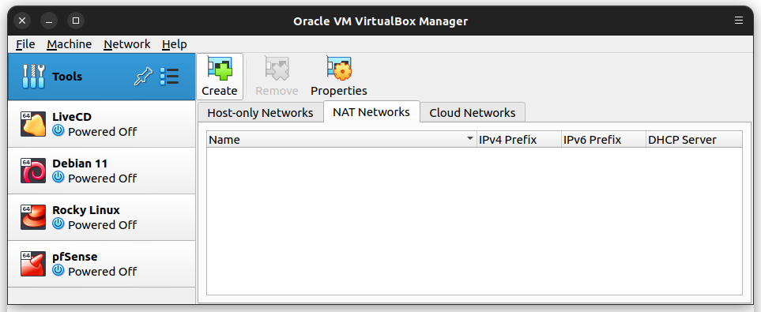Click the pin icon beside Tools
This screenshot has height=312, width=761.
[x=143, y=77]
